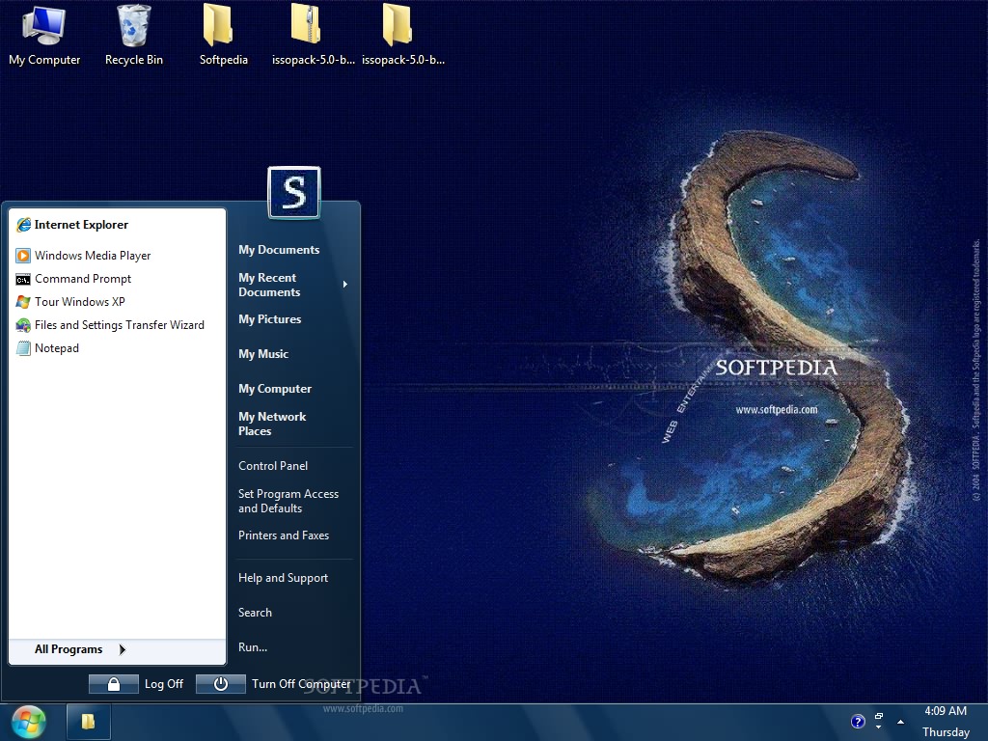Click the folder button in the taskbar
988x741 pixels.
(88, 722)
